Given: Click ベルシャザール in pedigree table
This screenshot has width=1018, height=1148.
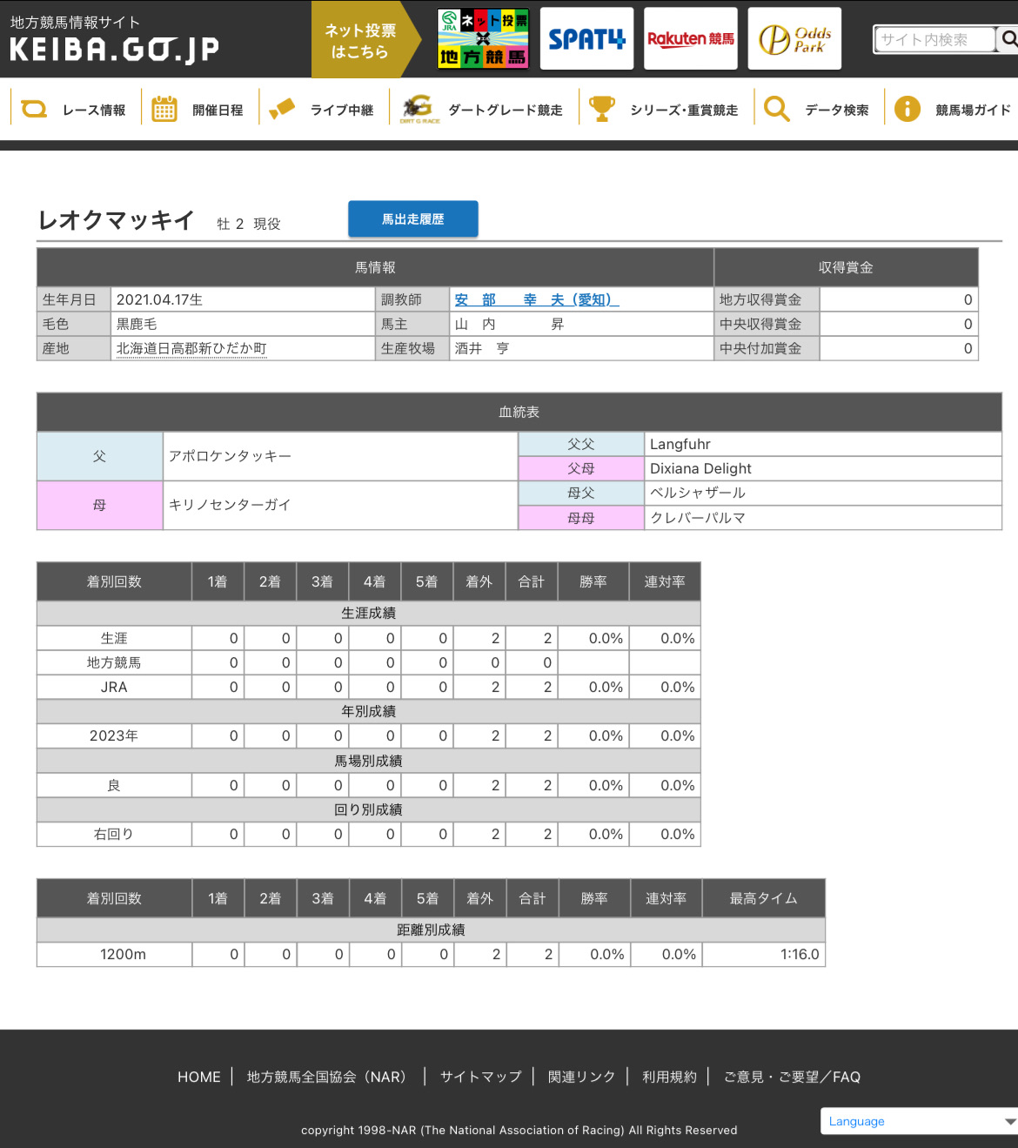Looking at the screenshot, I should pos(698,493).
